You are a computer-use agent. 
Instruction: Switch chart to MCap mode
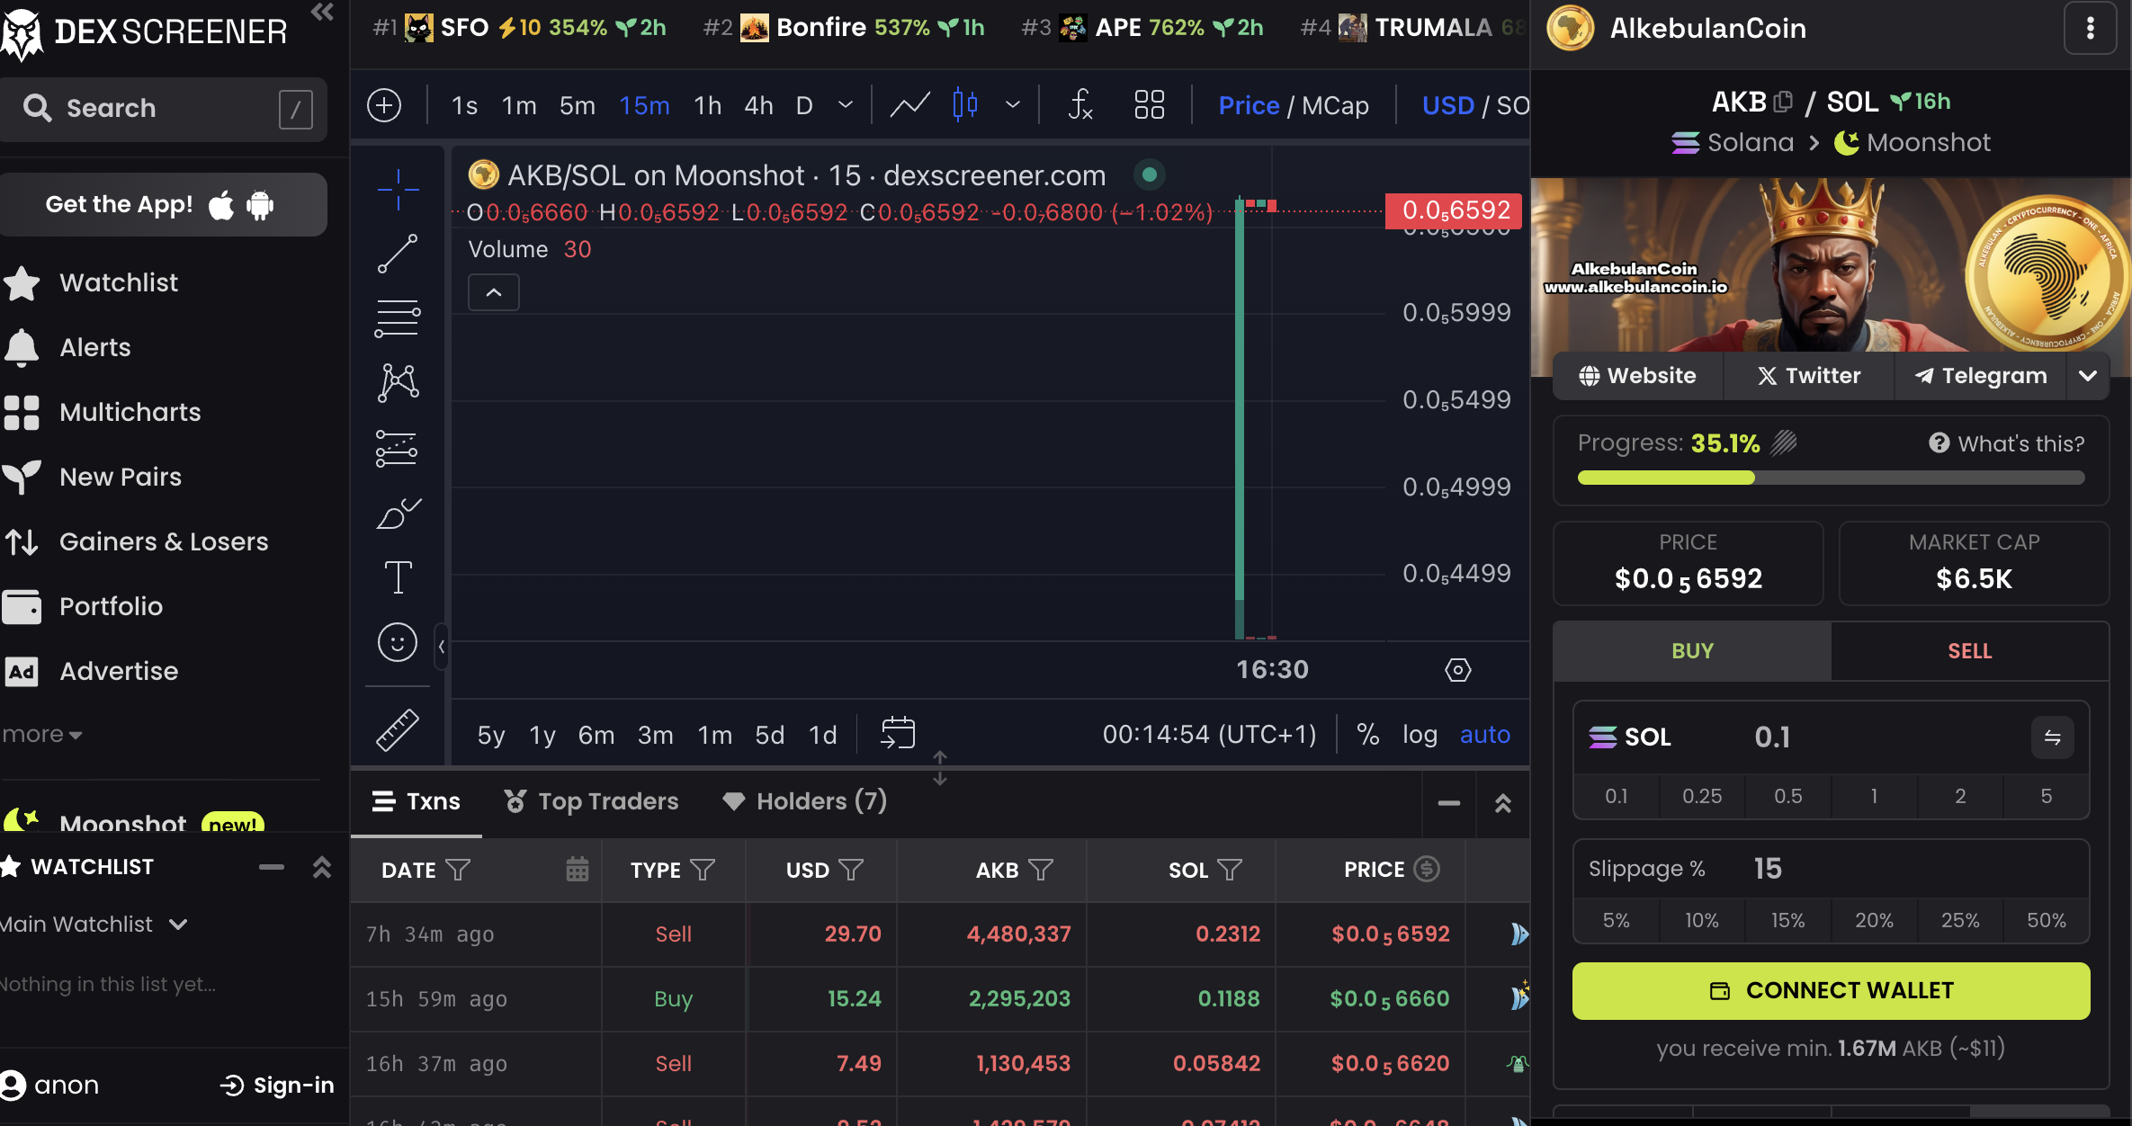pyautogui.click(x=1335, y=105)
